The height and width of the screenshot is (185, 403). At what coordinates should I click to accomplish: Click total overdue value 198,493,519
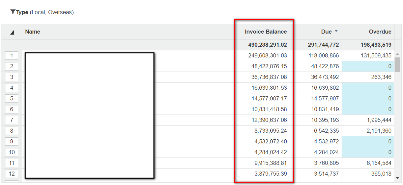376,45
